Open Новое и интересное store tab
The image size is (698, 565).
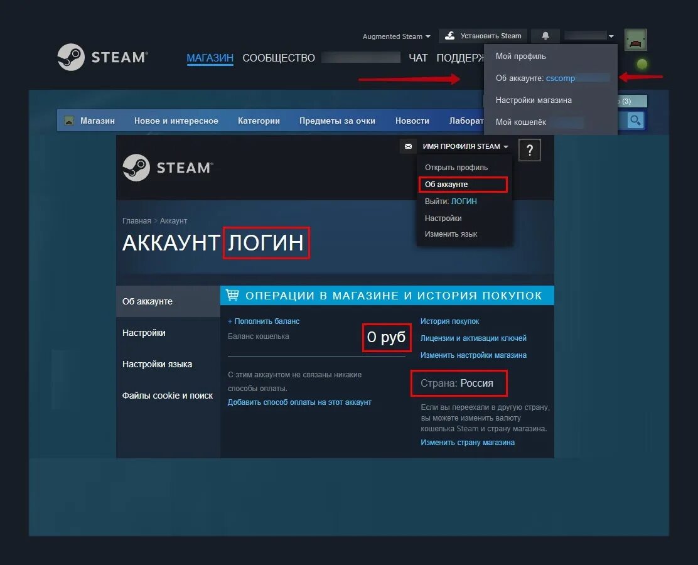(176, 121)
